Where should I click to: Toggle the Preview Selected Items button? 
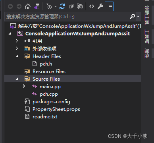pyautogui.click(x=109, y=6)
